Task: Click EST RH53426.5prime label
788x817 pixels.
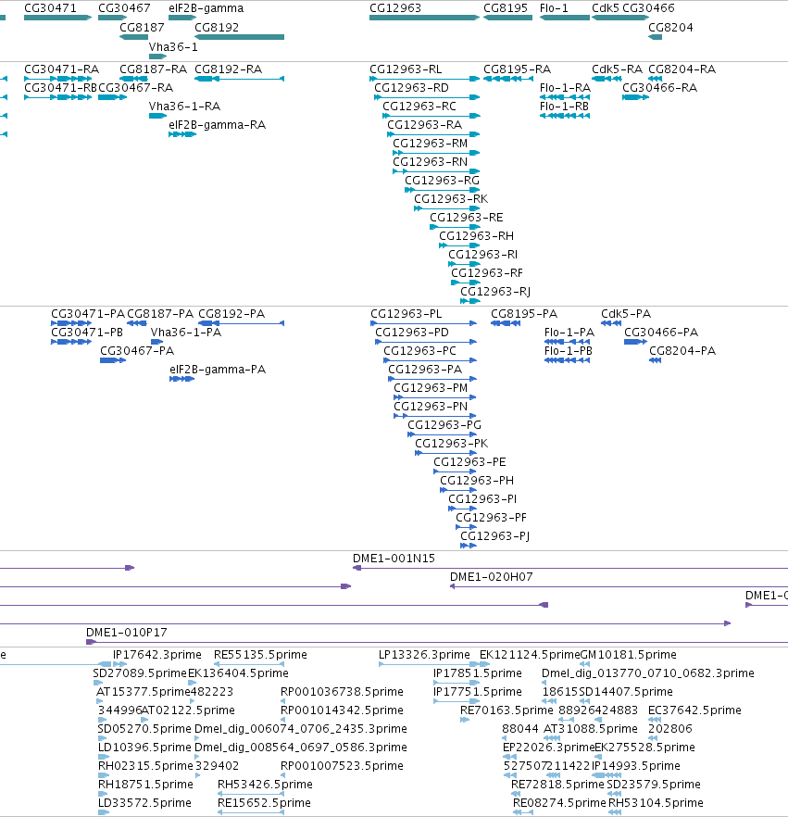Action: (265, 785)
